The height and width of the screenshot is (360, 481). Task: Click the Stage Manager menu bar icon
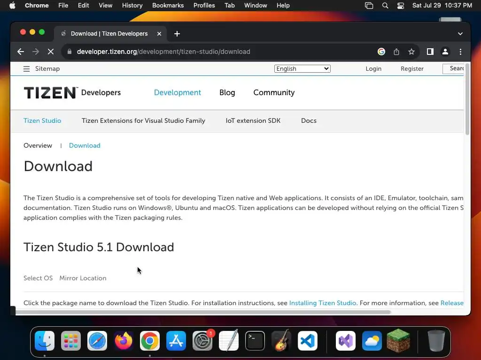[369, 6]
